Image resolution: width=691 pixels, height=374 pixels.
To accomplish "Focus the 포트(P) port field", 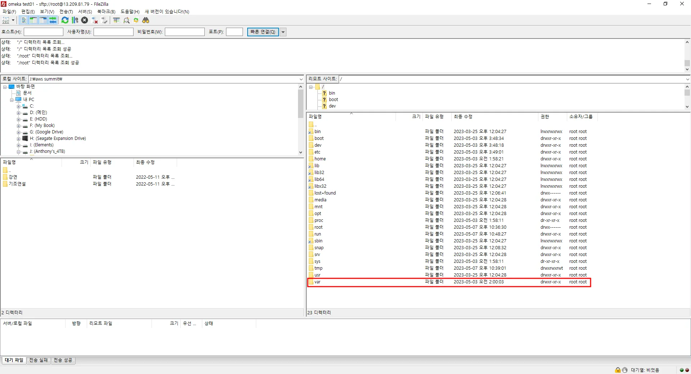I will pyautogui.click(x=234, y=32).
